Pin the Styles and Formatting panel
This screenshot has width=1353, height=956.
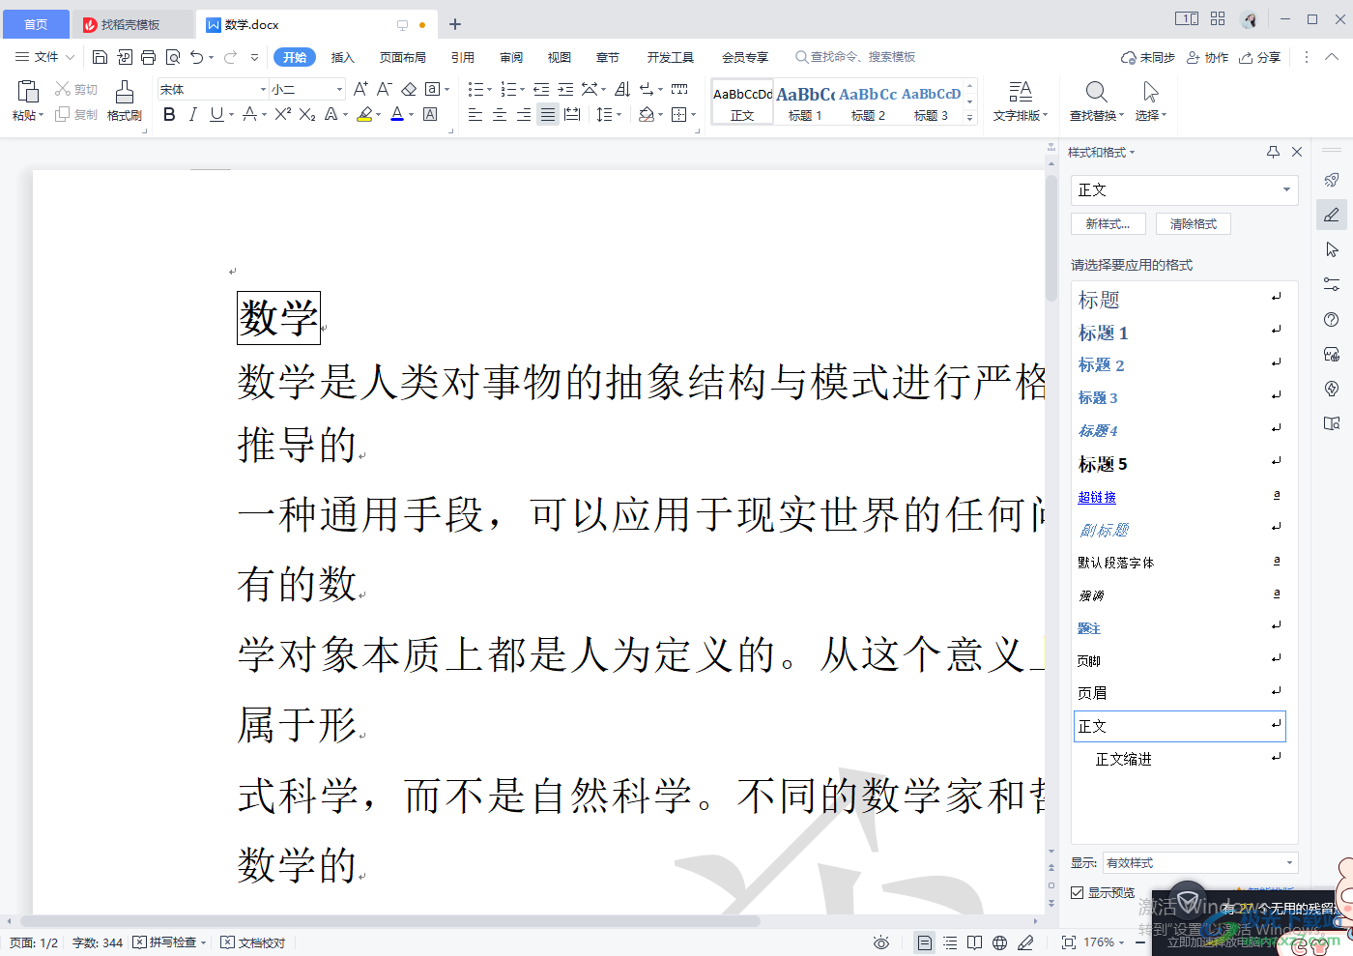tap(1273, 152)
